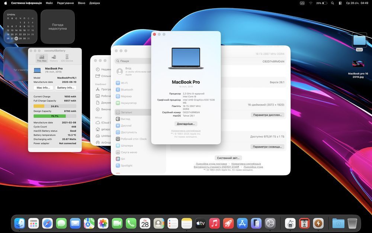Open the Apple menu
Screen dimensions: 372x233
pyautogui.click(x=6, y=3)
